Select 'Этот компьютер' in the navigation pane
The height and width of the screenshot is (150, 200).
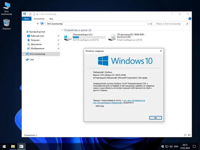(41, 54)
